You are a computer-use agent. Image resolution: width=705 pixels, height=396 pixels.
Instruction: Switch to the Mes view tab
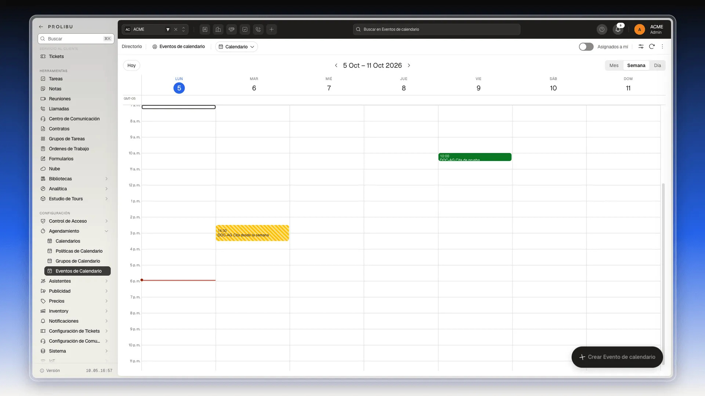[x=614, y=65]
